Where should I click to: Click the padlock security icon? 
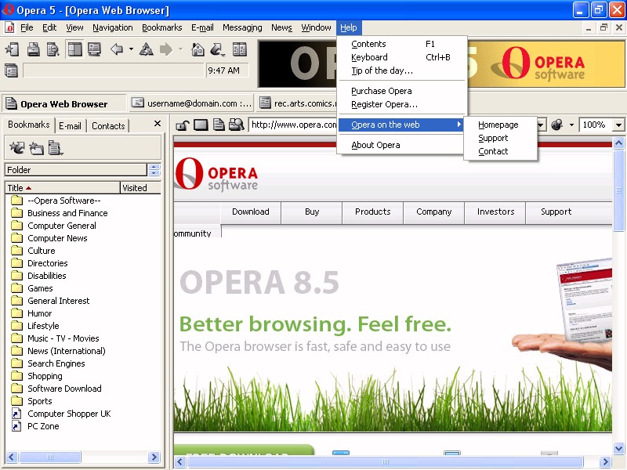coord(183,125)
